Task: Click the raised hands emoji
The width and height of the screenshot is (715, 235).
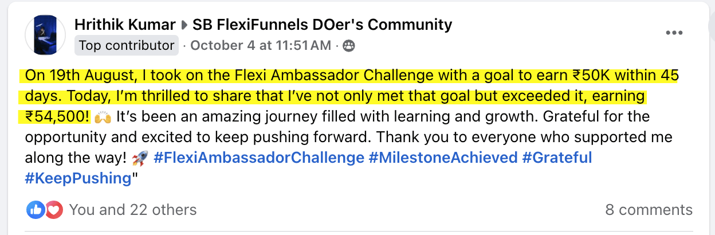Action: click(103, 117)
